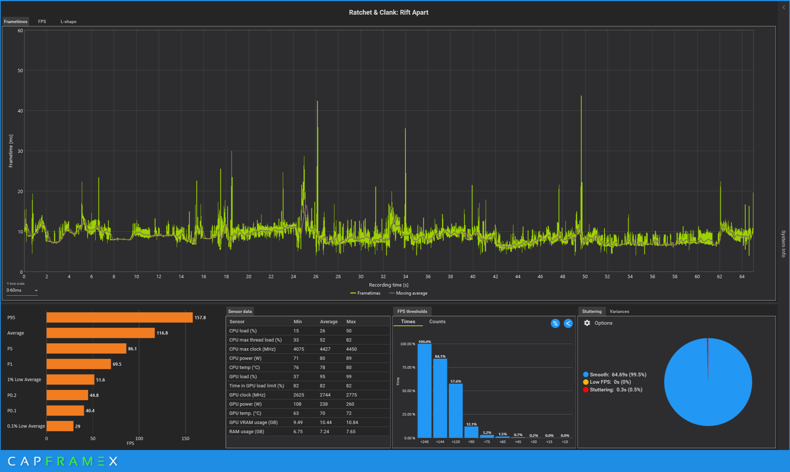Viewport: 790px width, 472px height.
Task: Click the <144 threshold bar
Action: click(x=440, y=398)
